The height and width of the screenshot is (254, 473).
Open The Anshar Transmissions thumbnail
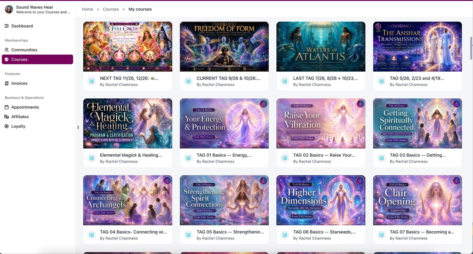[418, 47]
